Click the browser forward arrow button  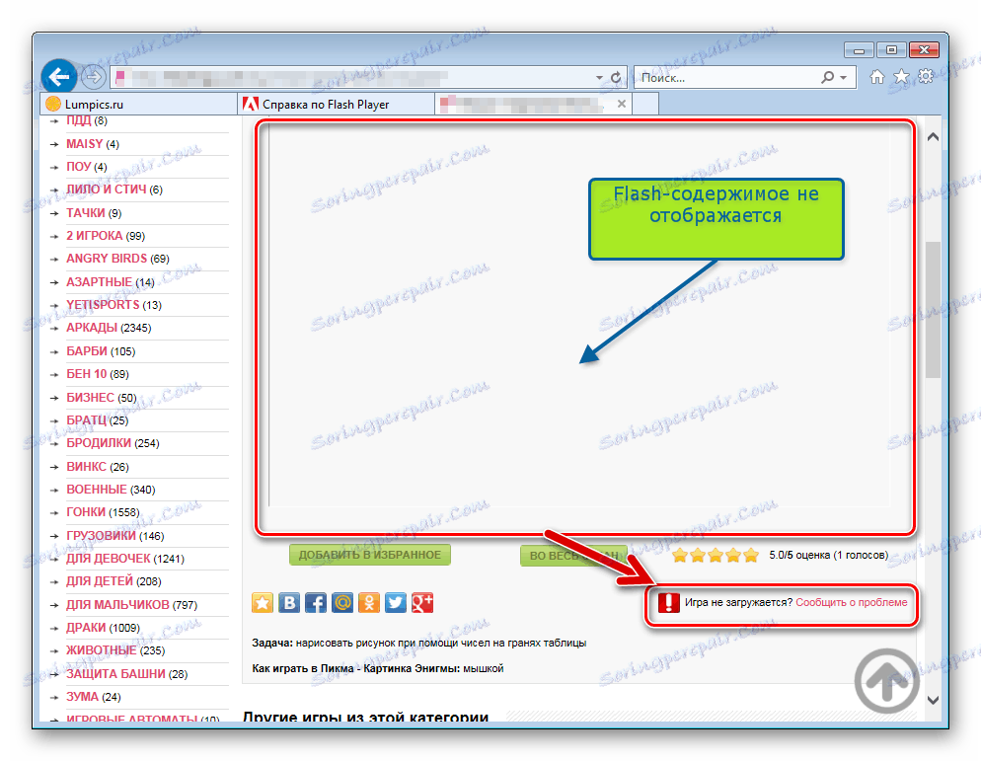point(93,77)
